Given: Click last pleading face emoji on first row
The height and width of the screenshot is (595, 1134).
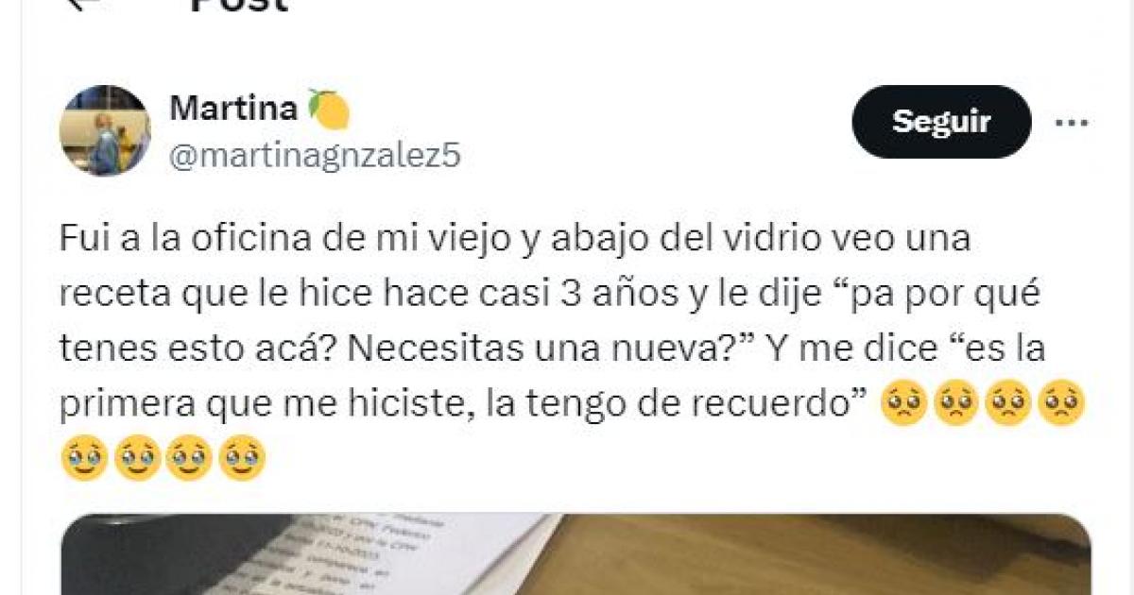Looking at the screenshot, I should click(x=1061, y=404).
